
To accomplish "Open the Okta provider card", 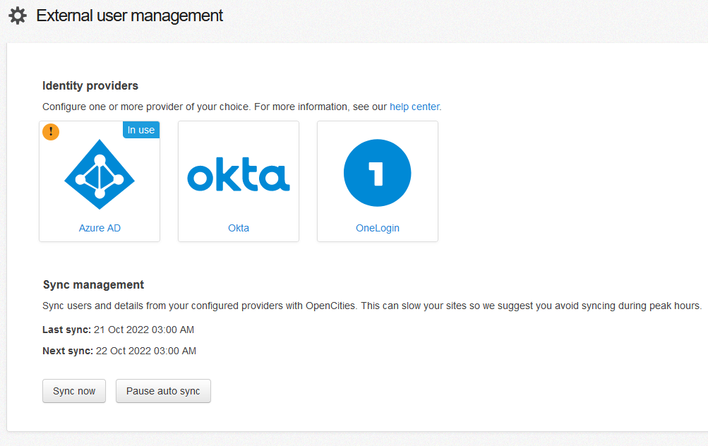I will (238, 181).
